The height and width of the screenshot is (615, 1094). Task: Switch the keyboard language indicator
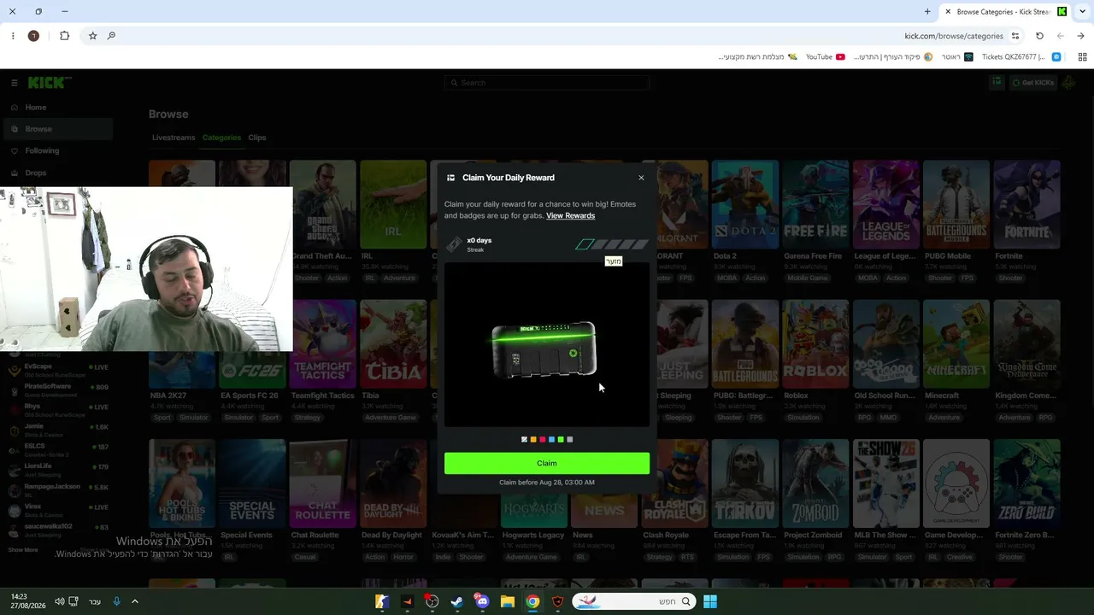pos(95,601)
